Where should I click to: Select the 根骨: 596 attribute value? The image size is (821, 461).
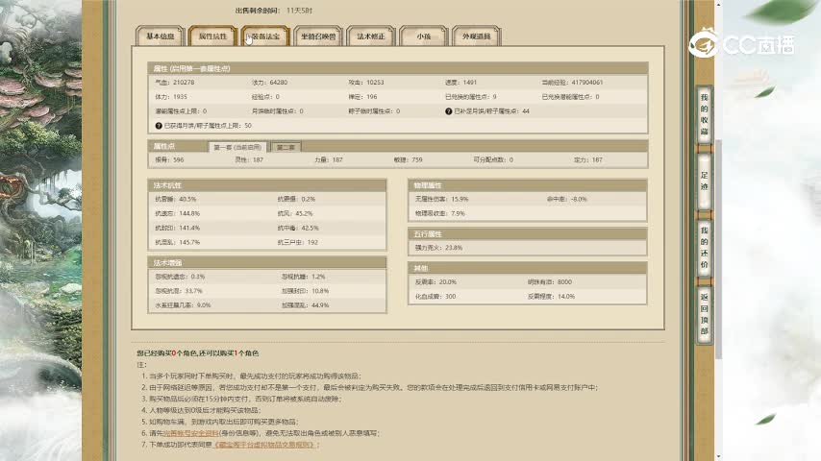click(x=169, y=160)
